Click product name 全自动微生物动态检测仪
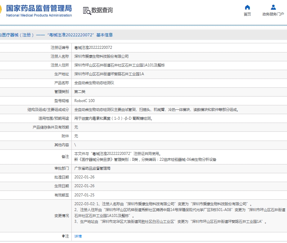The width and height of the screenshot is (287, 243). pos(94,83)
